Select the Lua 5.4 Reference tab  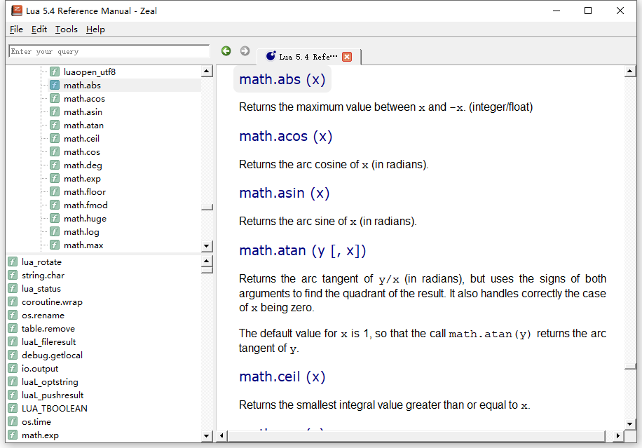tap(308, 57)
